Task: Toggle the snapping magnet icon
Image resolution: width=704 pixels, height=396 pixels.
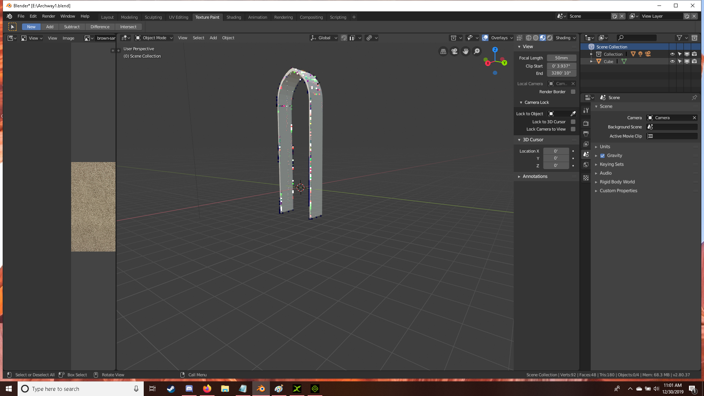Action: (x=344, y=38)
